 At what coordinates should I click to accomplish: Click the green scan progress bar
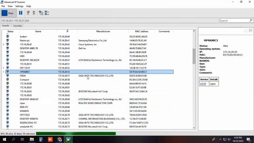(x=76, y=133)
